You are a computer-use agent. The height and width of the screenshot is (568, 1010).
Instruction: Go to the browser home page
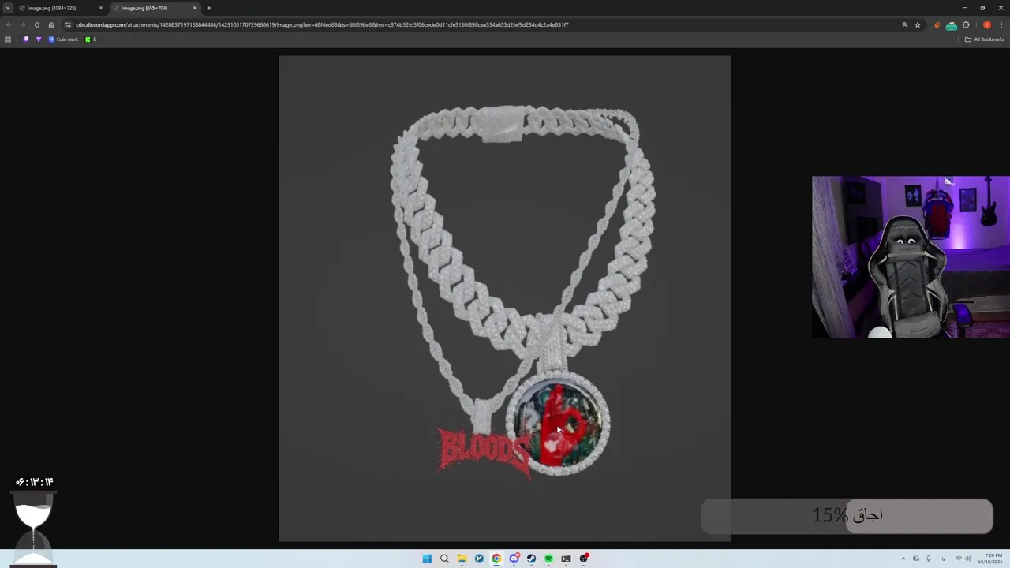tap(51, 24)
